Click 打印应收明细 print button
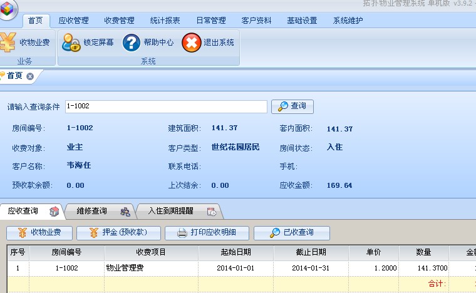Viewport: 476px width, 293px height. (207, 233)
